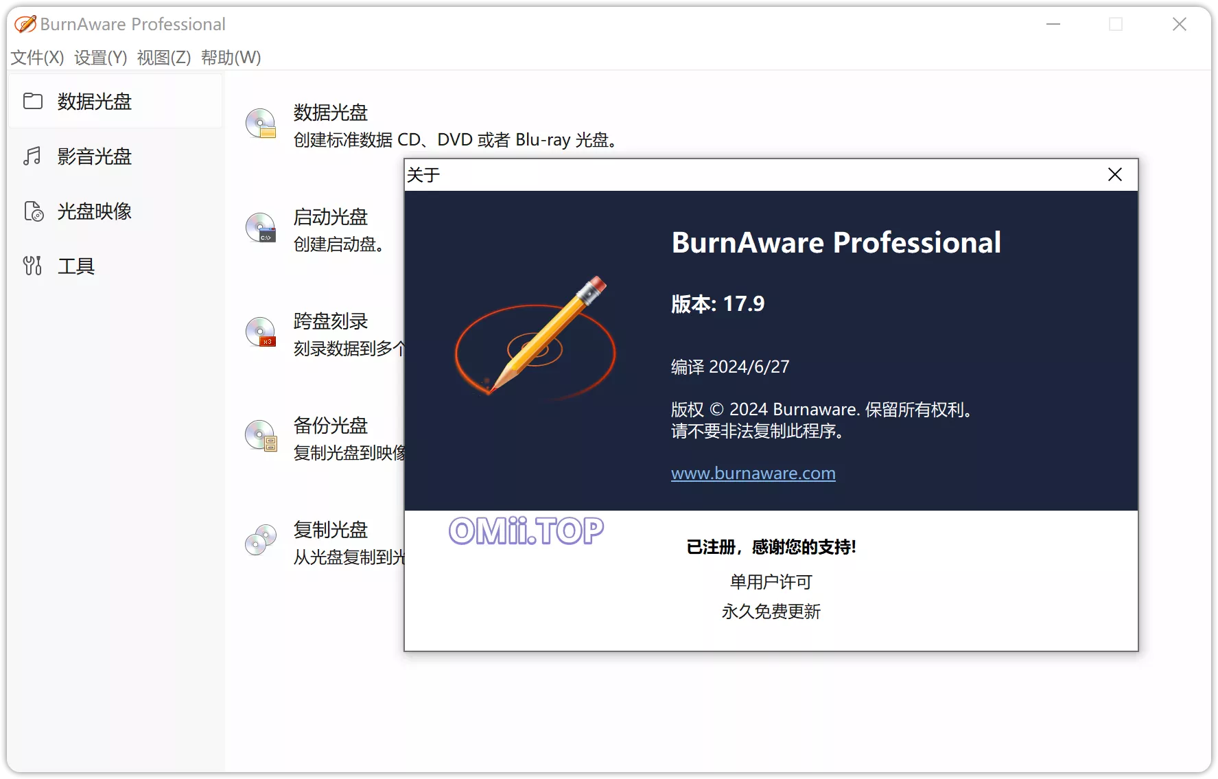Click the BurnAware Professional heading in About dialog
Screen dimensions: 1218x779
click(x=836, y=243)
